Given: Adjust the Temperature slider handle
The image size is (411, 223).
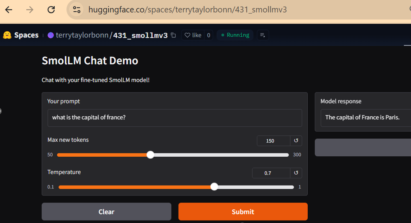Looking at the screenshot, I should point(214,187).
